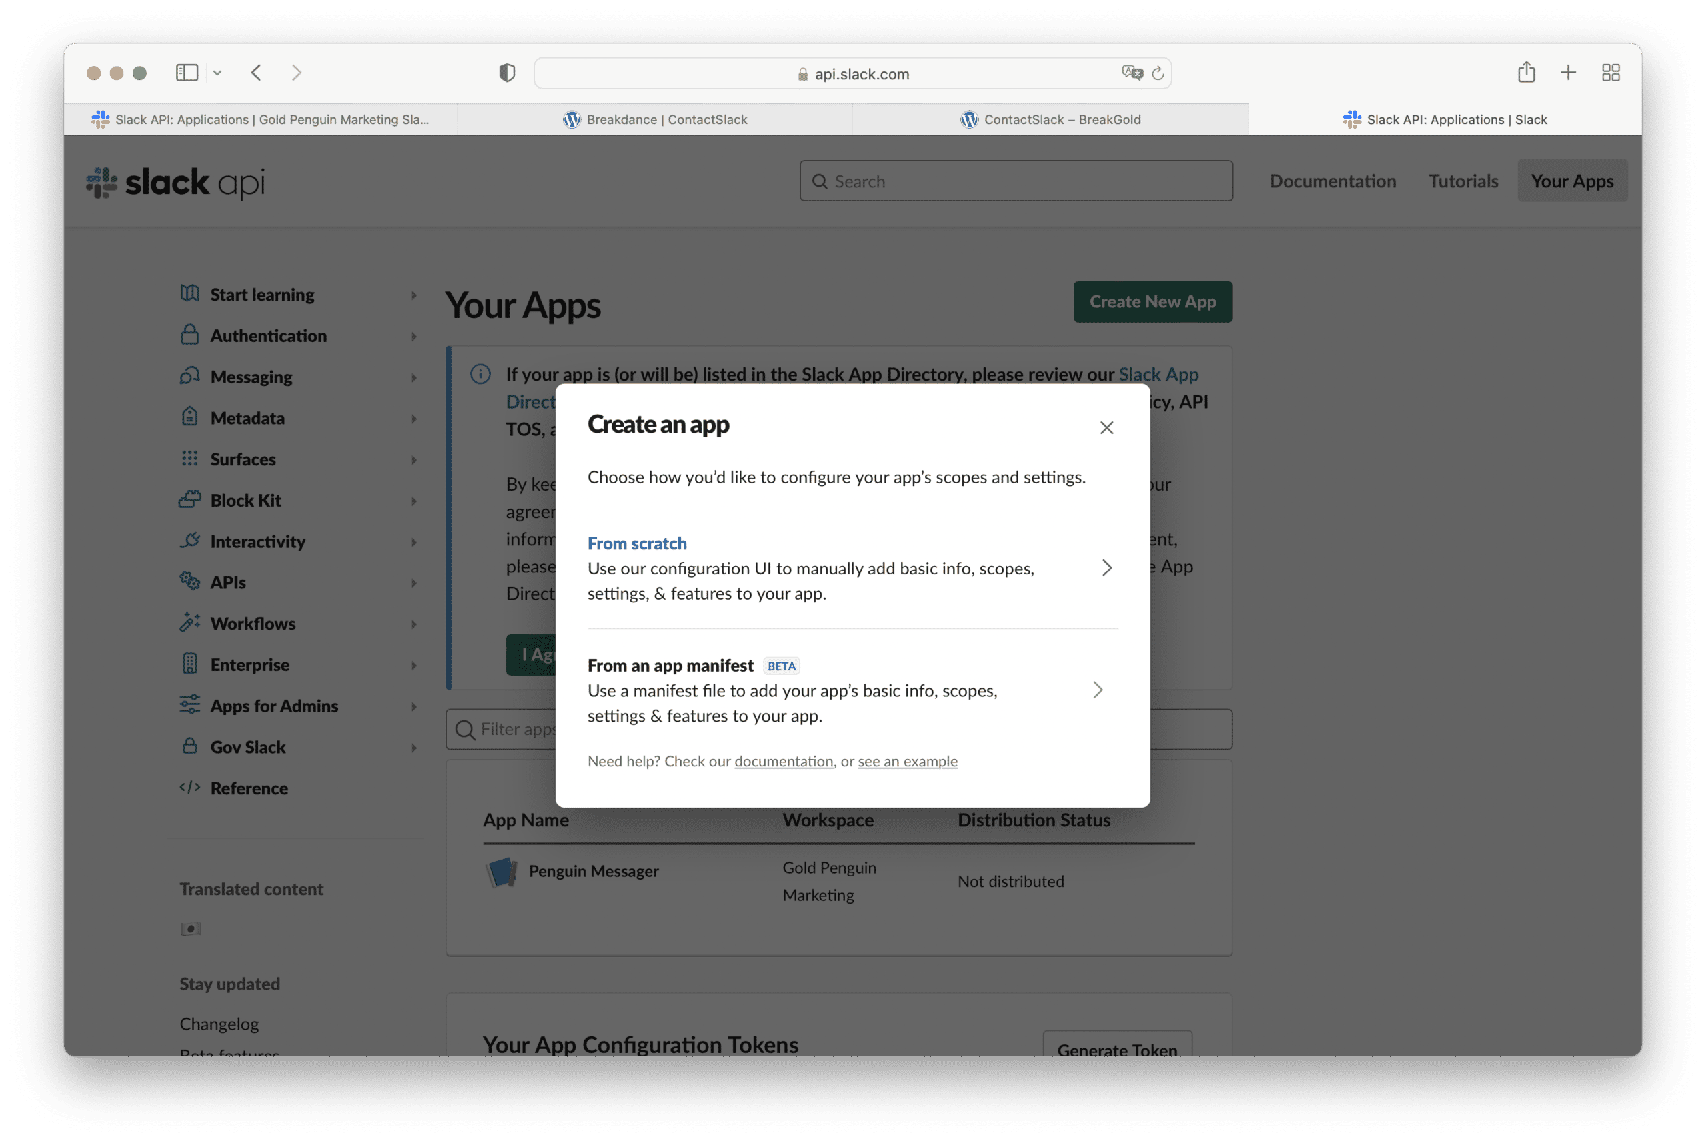Screen dimensions: 1706x1141
Task: Open the Documentation menu item
Action: (1333, 181)
